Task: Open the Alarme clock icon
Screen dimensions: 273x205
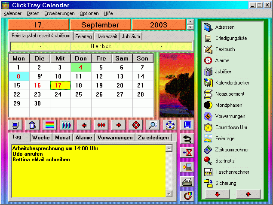Action: point(208,60)
